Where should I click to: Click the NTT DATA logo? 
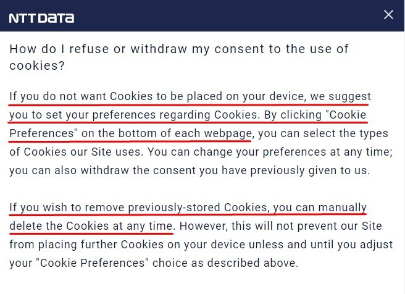[41, 18]
